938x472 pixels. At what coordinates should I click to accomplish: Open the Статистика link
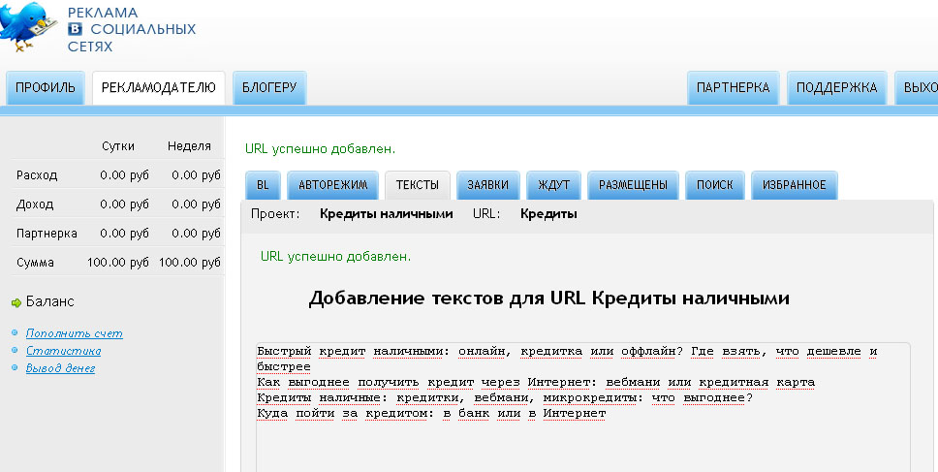63,351
